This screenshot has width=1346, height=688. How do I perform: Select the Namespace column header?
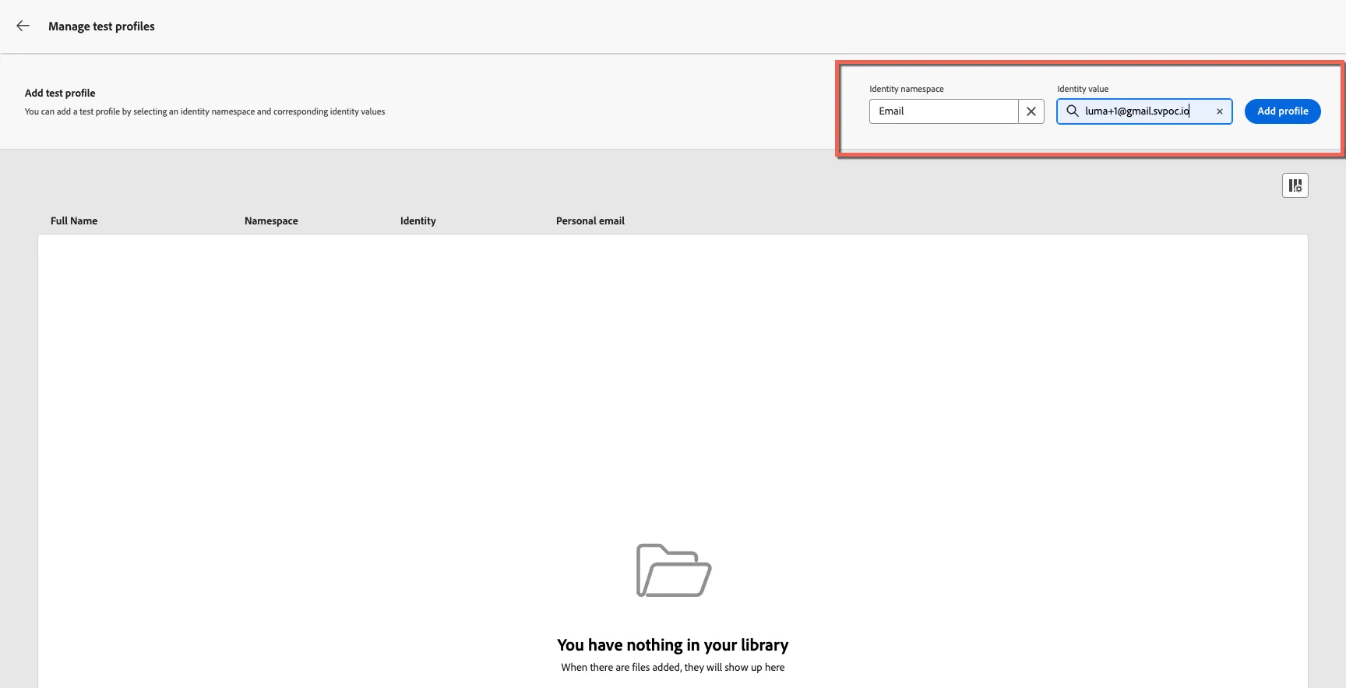(x=271, y=221)
